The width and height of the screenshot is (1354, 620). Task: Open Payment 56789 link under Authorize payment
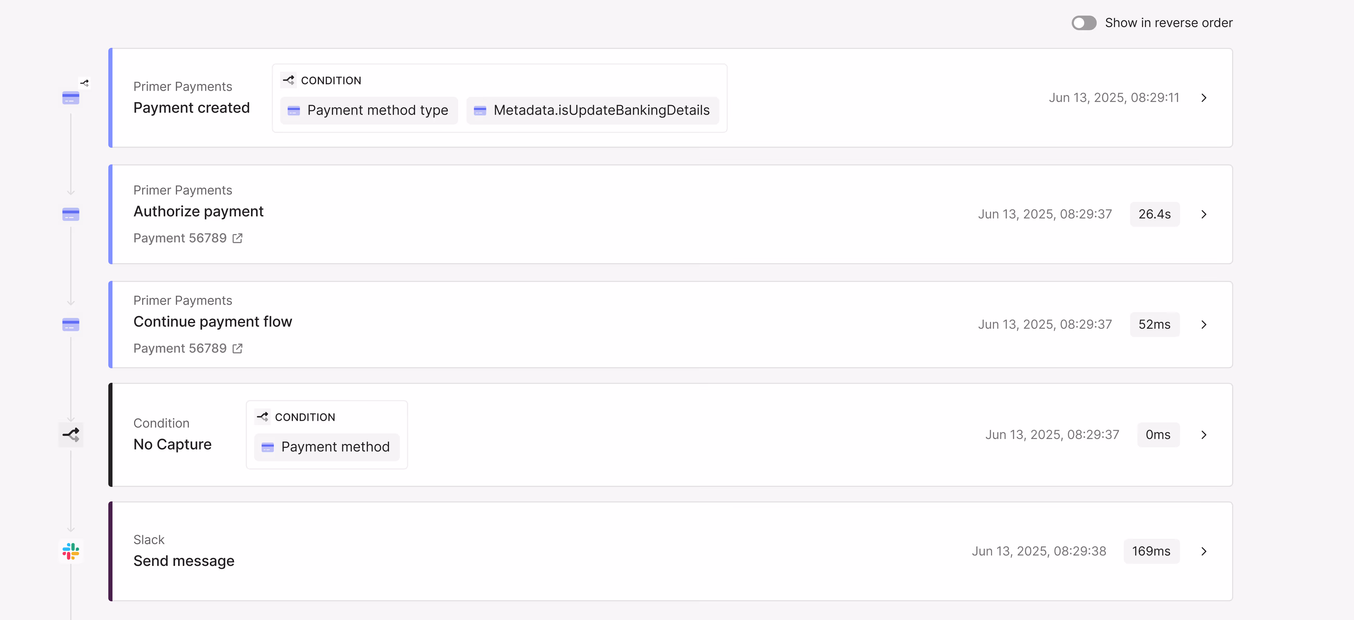(180, 238)
